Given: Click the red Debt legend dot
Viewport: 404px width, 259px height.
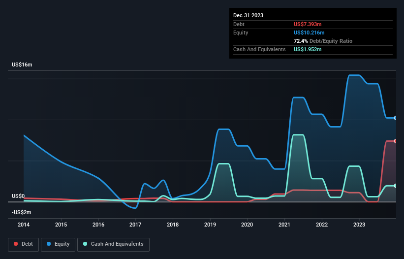Looking at the screenshot, I should click(x=16, y=244).
